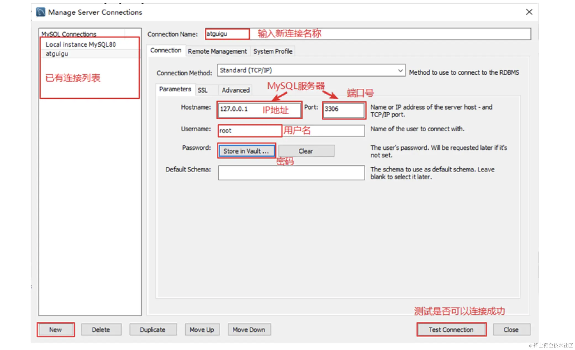Open the Remote Management tab
This screenshot has width=575, height=350.
(x=217, y=51)
